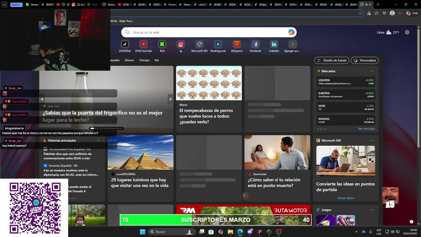Image resolution: width=421 pixels, height=237 pixels.
Task: Click the Mercados pagination dots
Action: (322, 129)
